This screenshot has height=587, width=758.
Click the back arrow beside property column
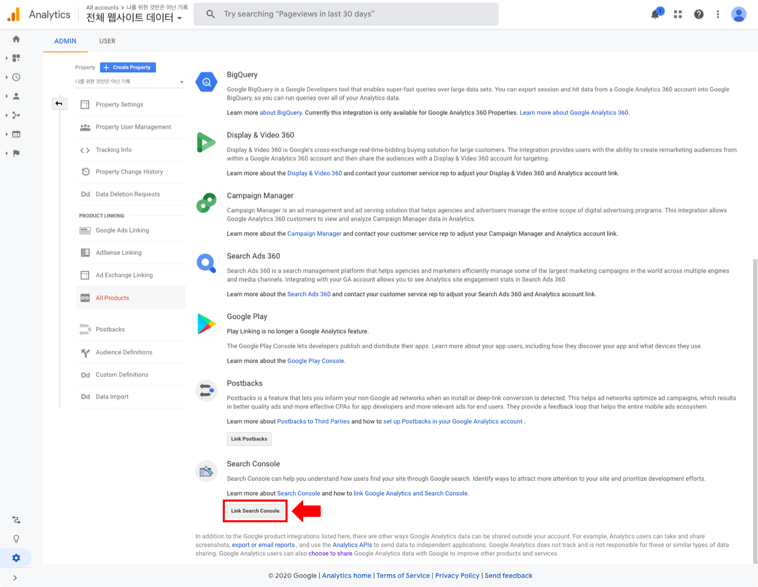tap(59, 104)
